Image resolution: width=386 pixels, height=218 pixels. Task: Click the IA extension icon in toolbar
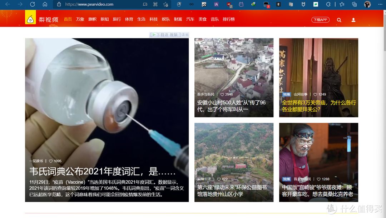point(216,4)
